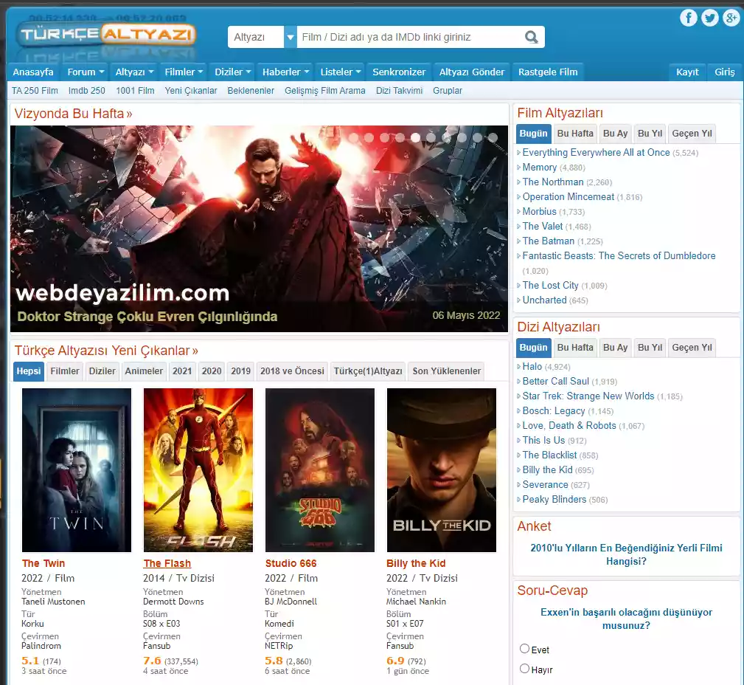Open the Senkronizer menu item

399,72
